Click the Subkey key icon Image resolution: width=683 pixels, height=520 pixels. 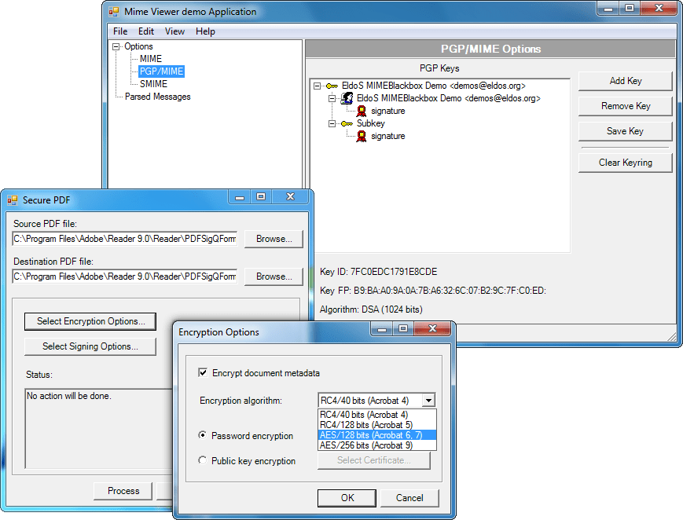[x=347, y=123]
